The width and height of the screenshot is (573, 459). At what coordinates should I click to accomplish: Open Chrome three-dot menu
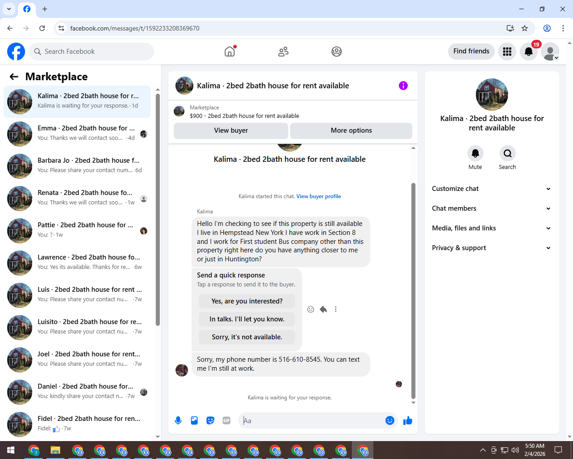point(563,28)
